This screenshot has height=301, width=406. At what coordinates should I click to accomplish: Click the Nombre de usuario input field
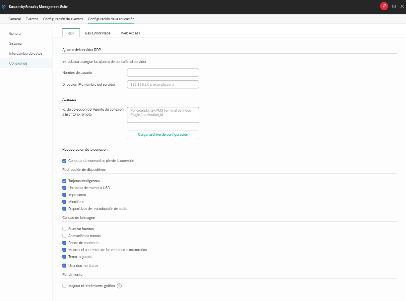tap(163, 72)
